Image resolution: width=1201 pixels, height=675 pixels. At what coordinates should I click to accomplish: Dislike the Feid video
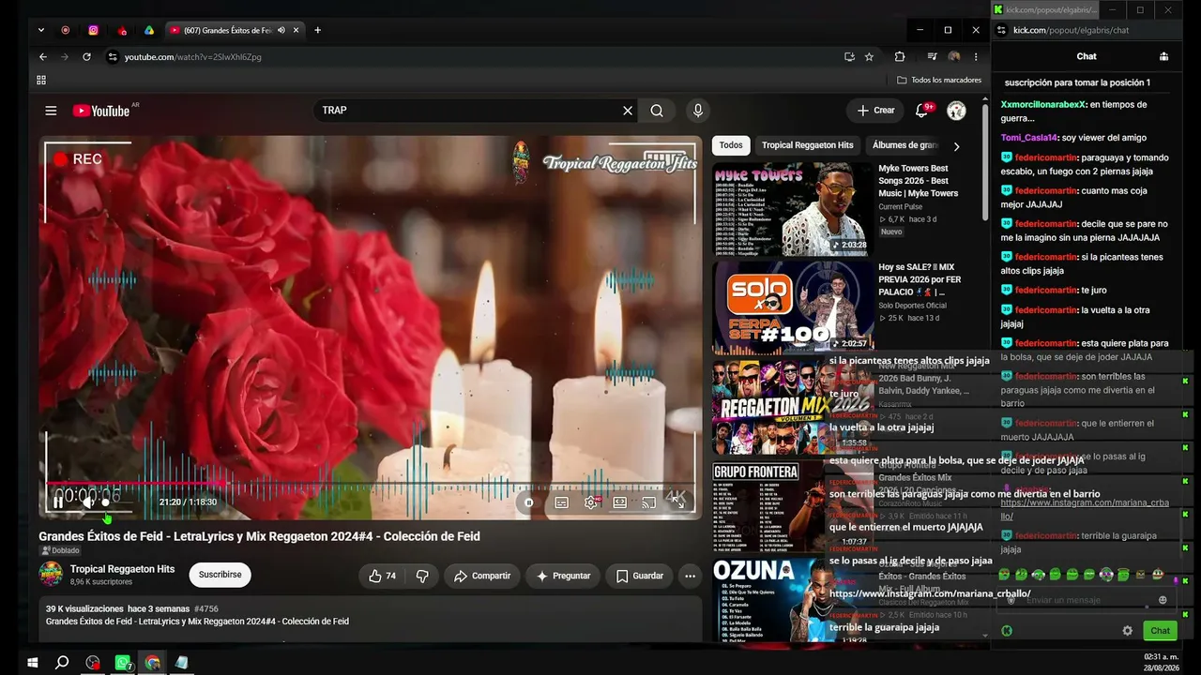[x=422, y=576]
